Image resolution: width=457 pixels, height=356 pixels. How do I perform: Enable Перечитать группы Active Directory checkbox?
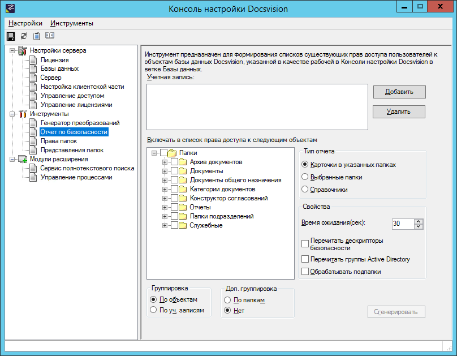pos(305,259)
